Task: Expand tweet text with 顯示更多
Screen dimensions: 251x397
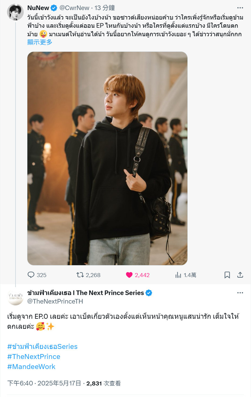Action: (40, 42)
